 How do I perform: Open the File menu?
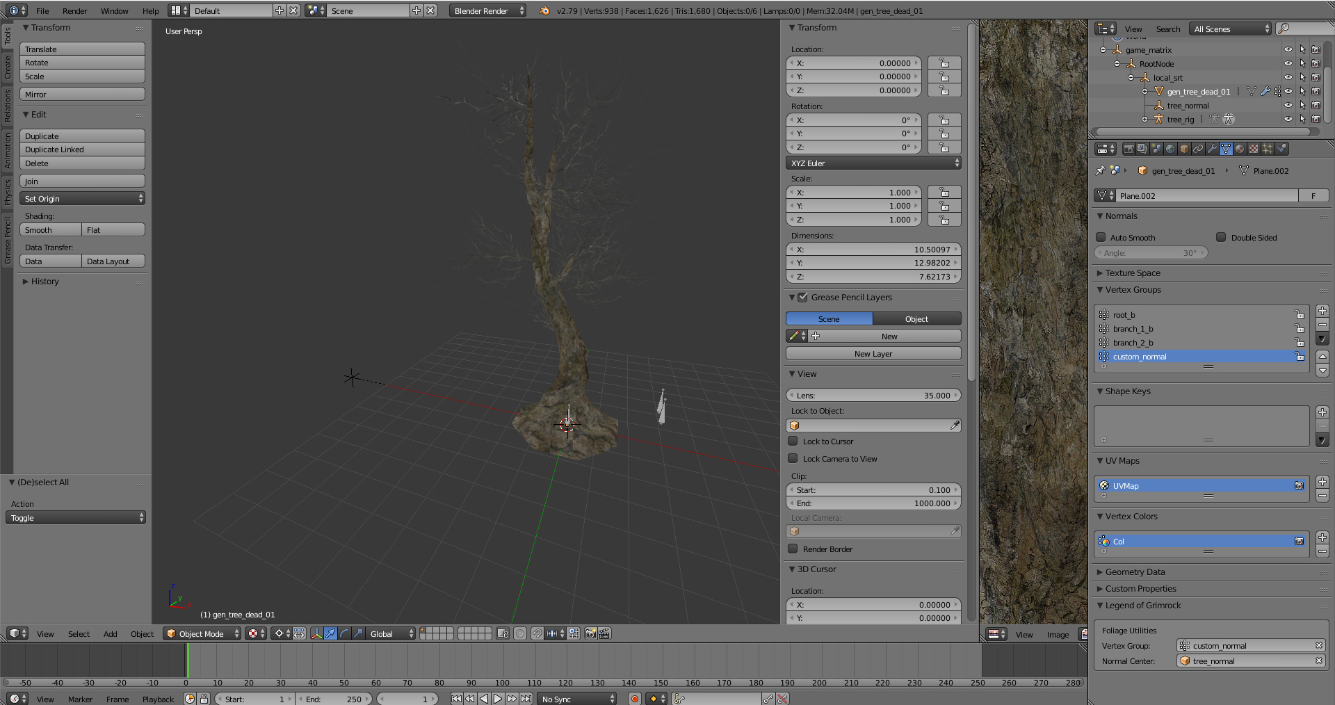pos(42,10)
